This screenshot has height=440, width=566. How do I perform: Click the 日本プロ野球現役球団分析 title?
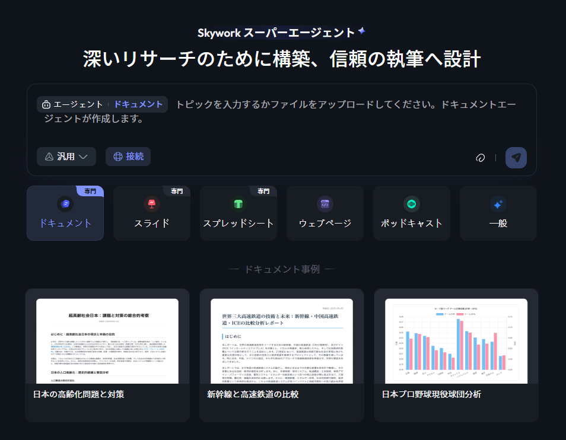(x=431, y=394)
